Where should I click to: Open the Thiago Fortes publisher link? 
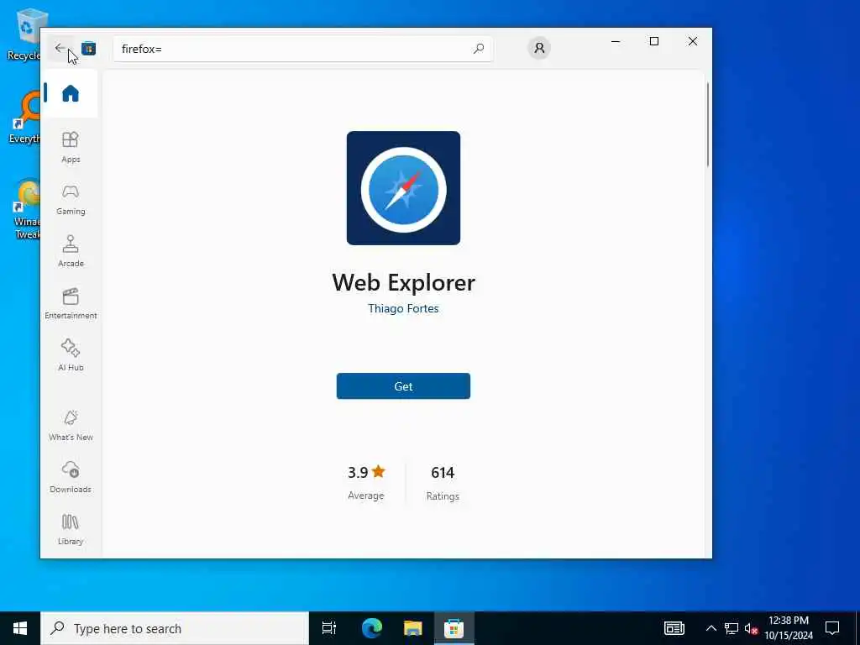(x=403, y=308)
